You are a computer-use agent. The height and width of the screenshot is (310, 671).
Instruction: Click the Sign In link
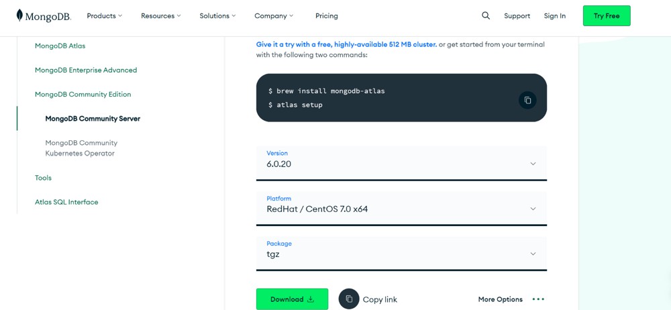tap(555, 15)
